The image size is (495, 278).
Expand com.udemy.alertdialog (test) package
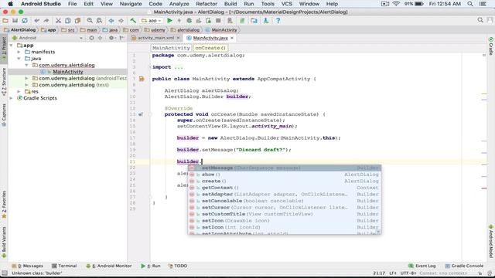pos(26,85)
